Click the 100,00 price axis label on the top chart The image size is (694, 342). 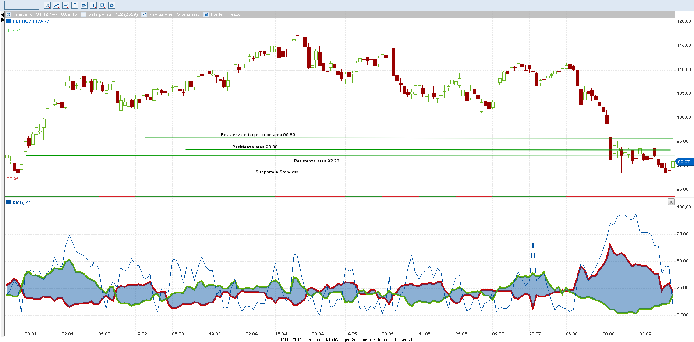coord(684,117)
